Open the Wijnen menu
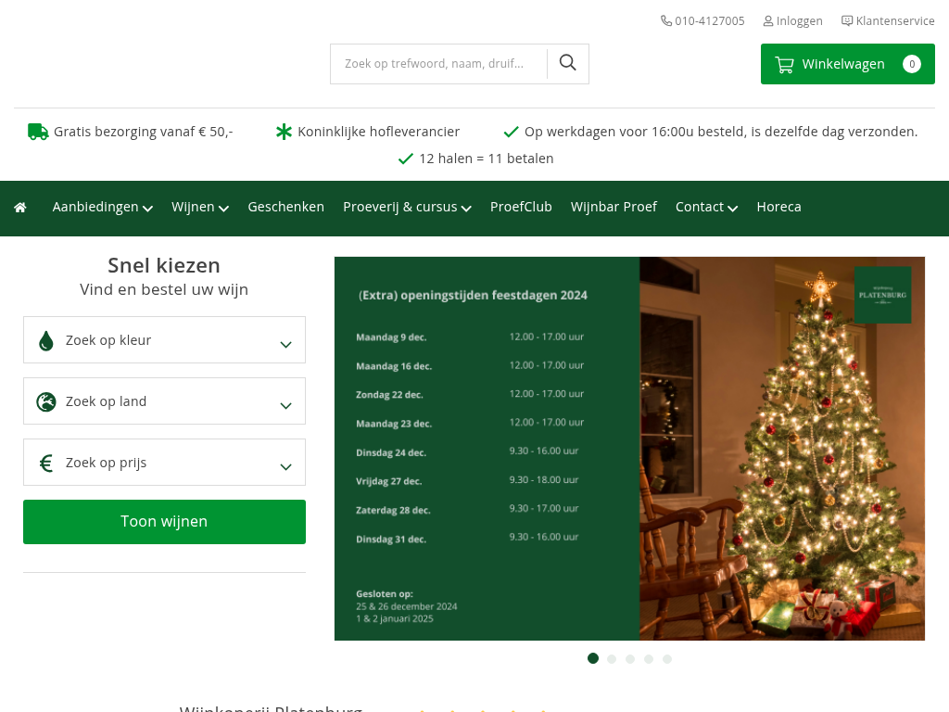Screen dimensions: 949x712 (x=200, y=208)
